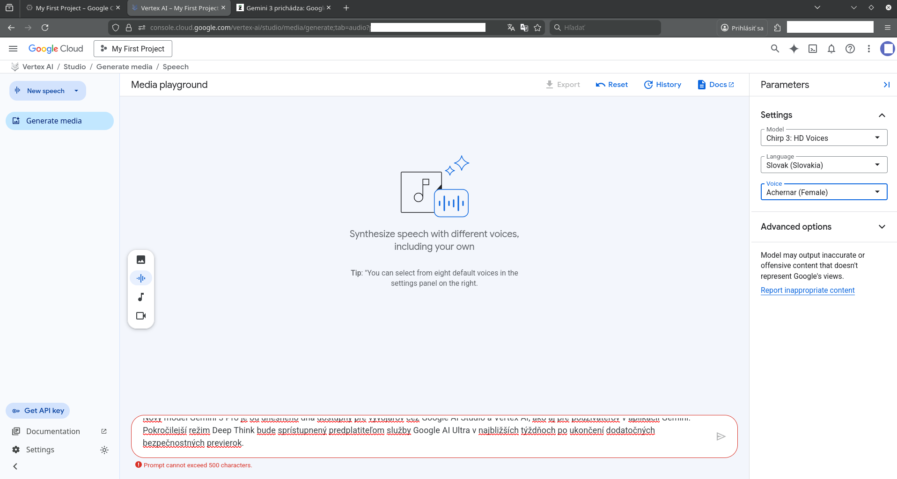Click the History button

click(662, 85)
